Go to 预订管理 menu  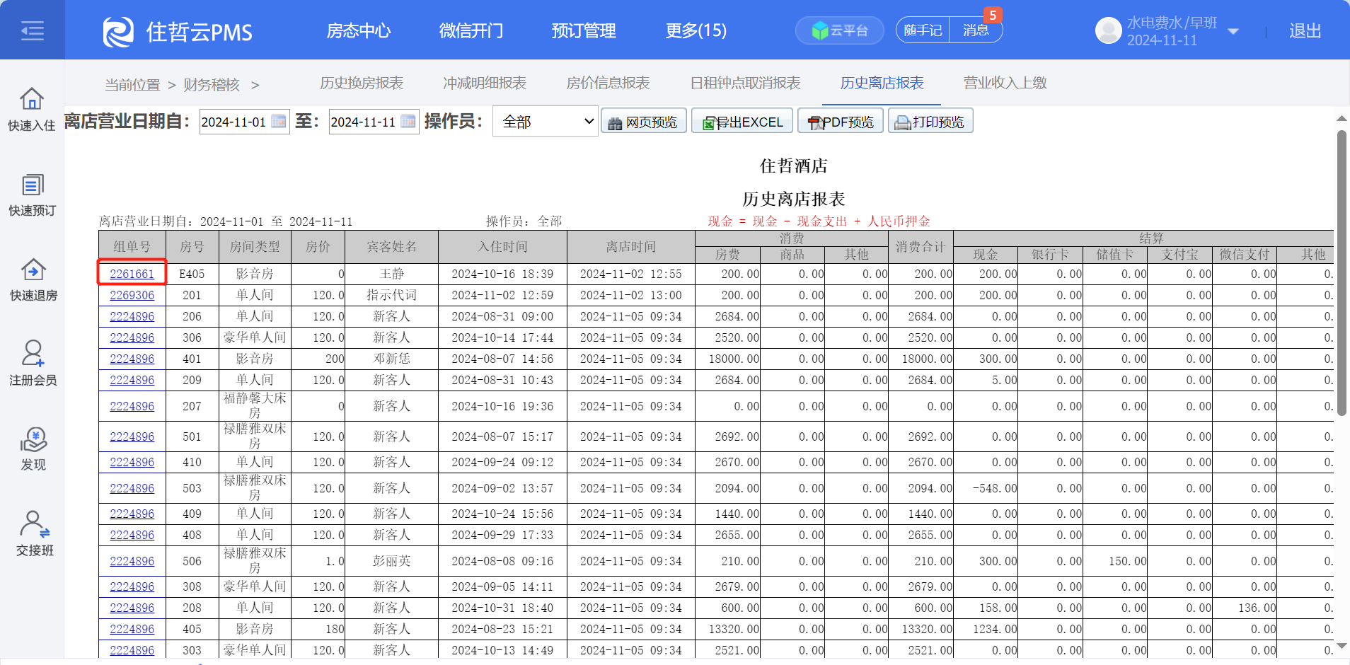coord(584,30)
